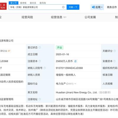
Task: Open registered capital chart icon
Action: pyautogui.click(x=76, y=61)
